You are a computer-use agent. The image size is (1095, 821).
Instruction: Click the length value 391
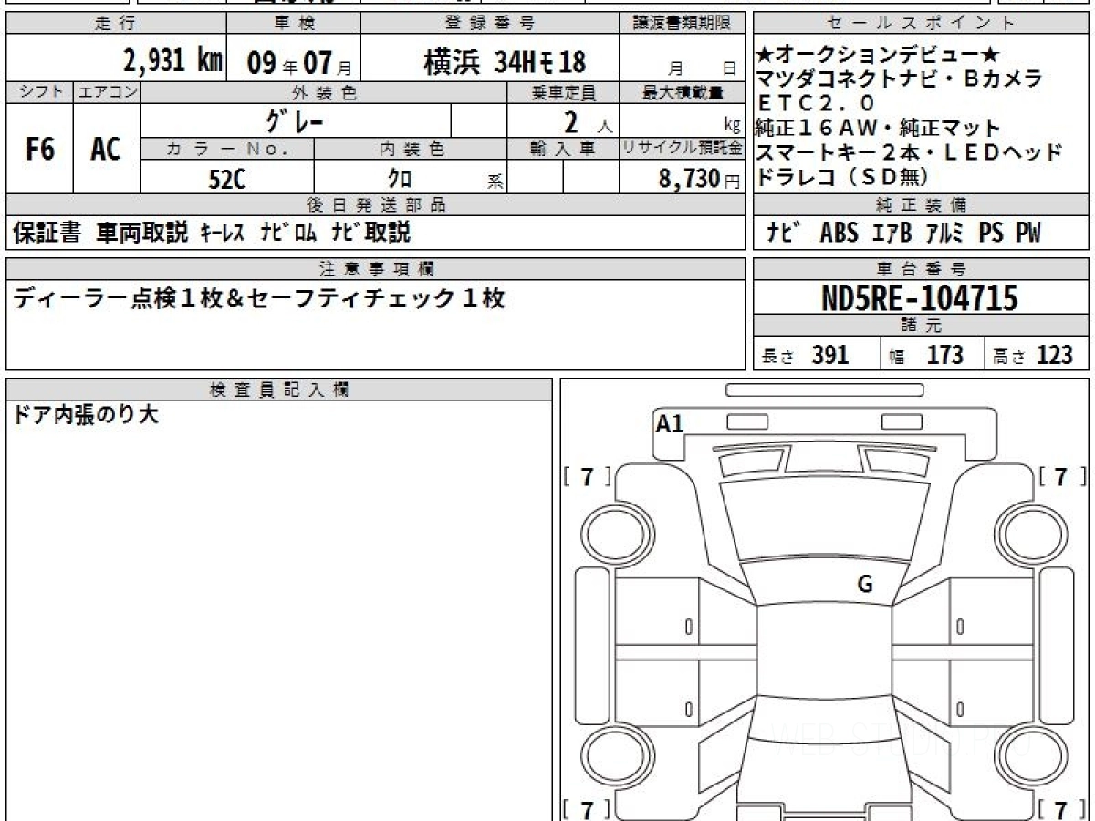829,356
